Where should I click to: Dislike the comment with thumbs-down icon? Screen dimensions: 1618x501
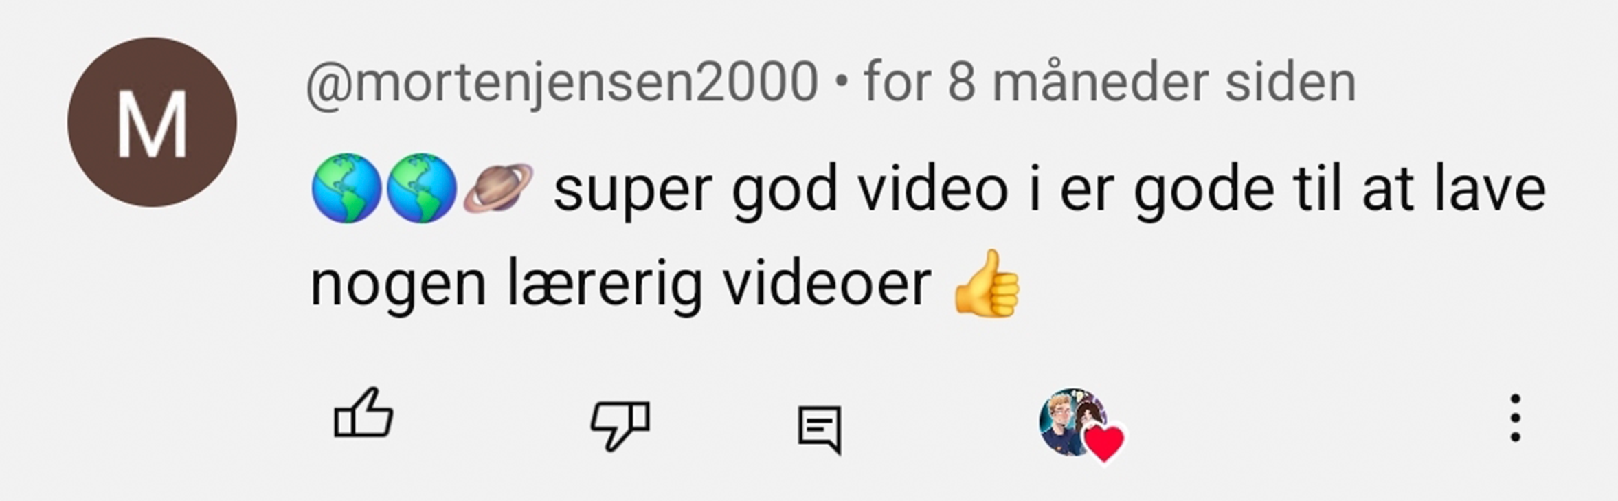click(620, 425)
